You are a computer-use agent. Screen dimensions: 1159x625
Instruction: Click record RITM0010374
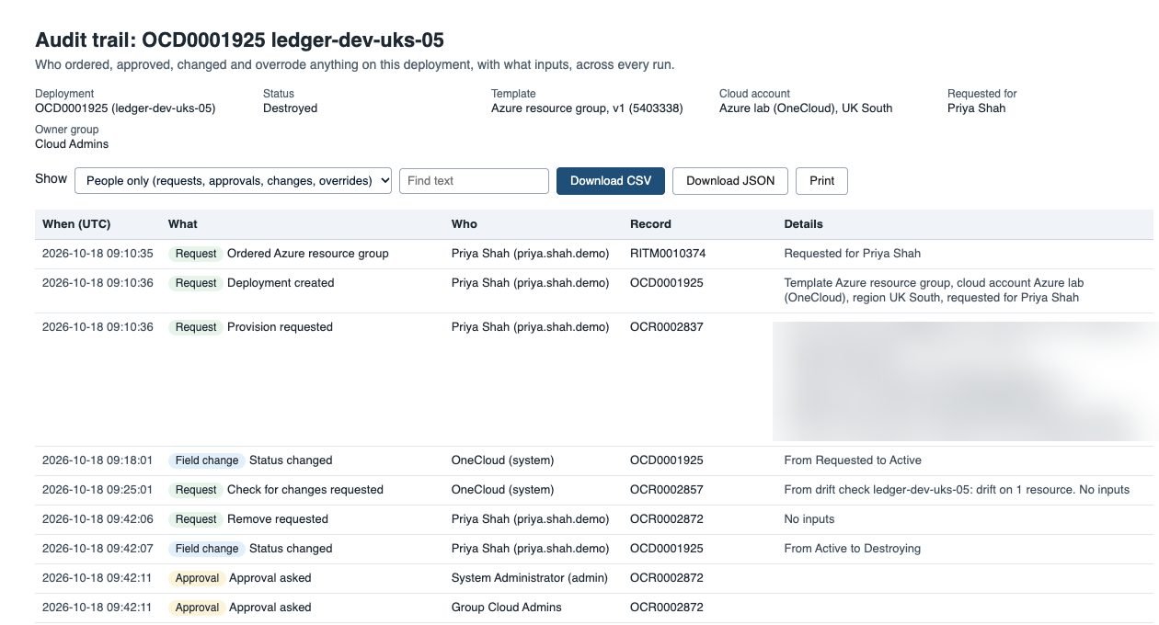(668, 254)
